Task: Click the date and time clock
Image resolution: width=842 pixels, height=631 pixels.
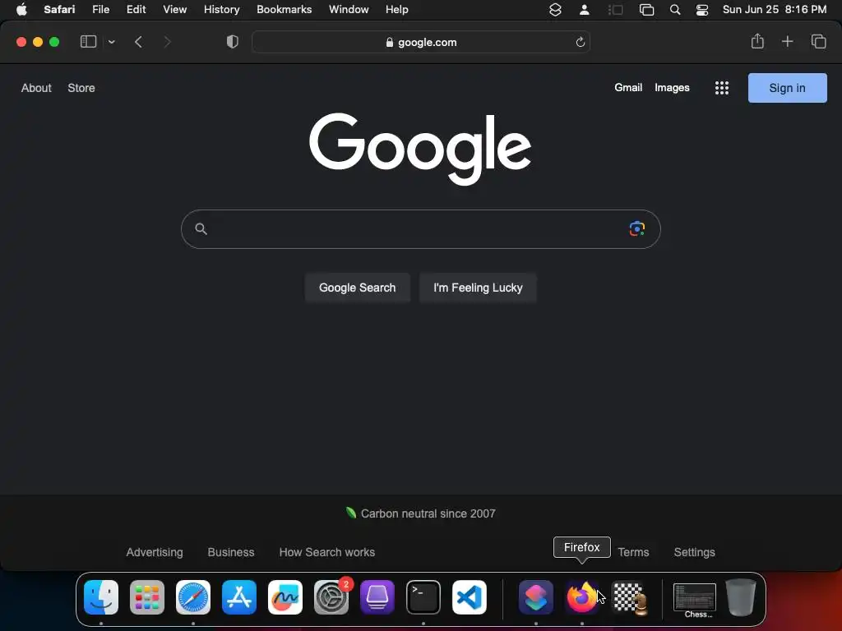Action: tap(775, 10)
